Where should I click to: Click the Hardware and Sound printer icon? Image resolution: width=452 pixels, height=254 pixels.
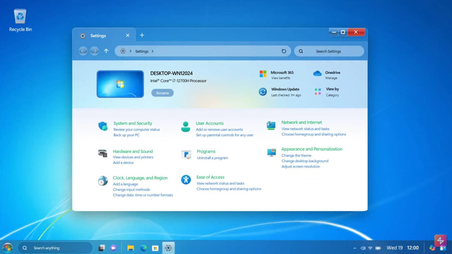(x=102, y=154)
